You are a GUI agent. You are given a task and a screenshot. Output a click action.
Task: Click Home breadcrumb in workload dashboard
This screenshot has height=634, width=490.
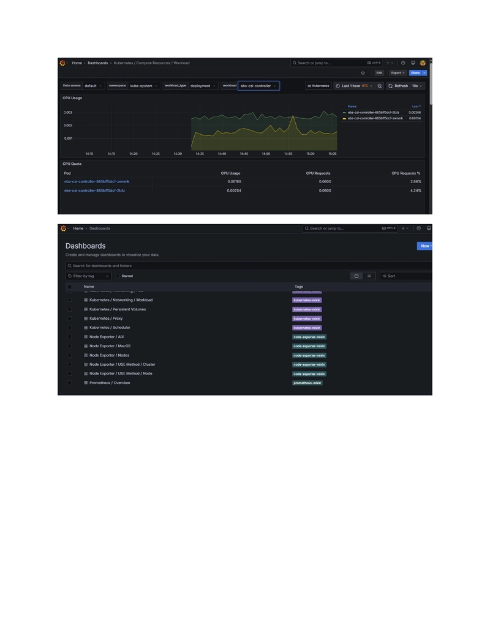tap(77, 63)
